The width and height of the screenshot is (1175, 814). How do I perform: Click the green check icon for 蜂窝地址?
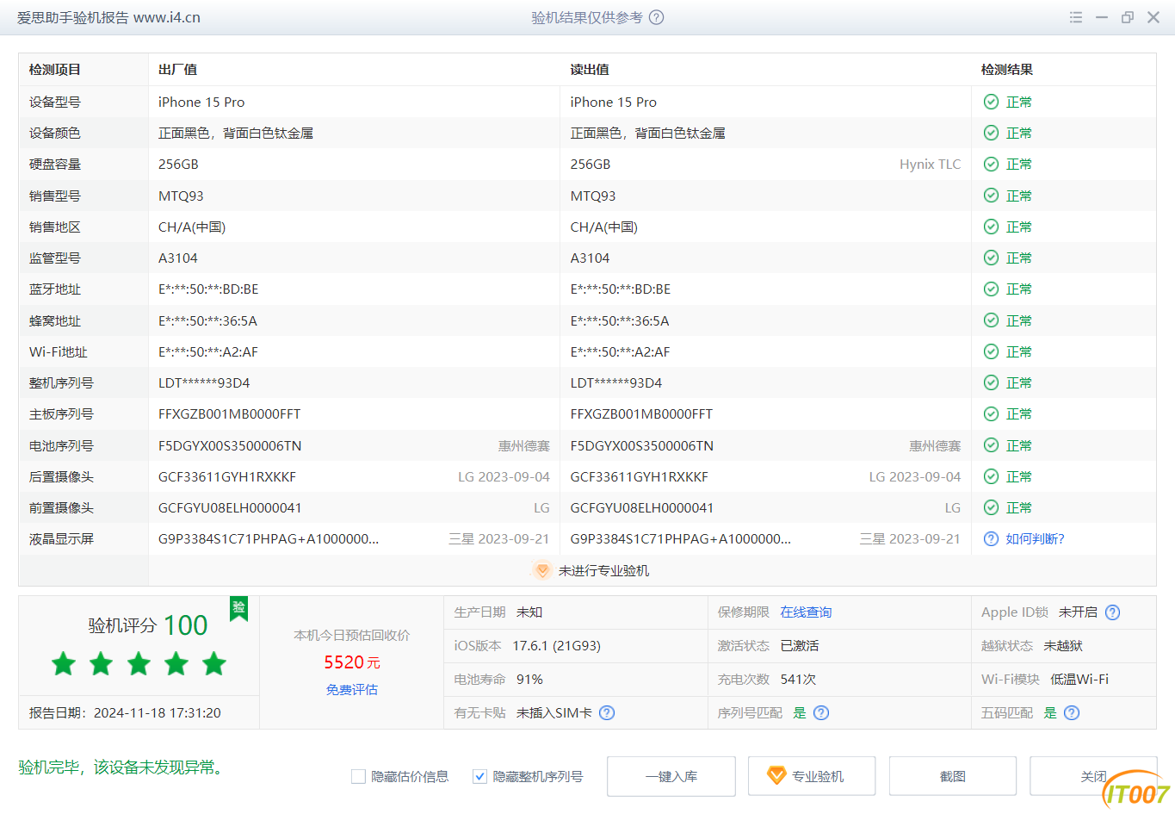(991, 320)
